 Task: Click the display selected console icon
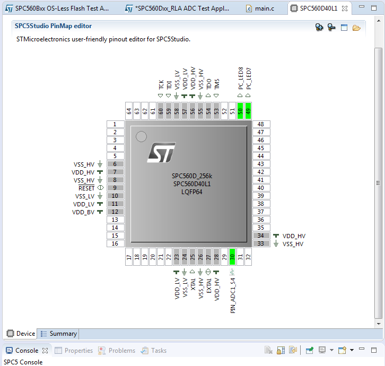pyautogui.click(x=322, y=350)
